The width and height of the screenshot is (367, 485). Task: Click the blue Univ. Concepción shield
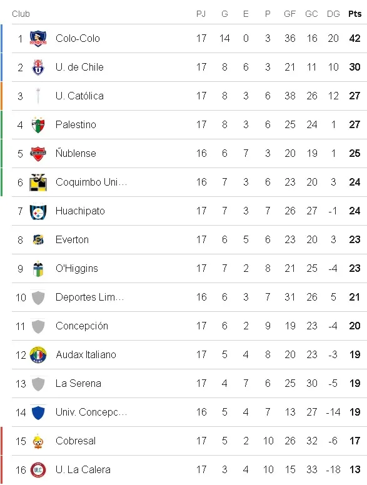pyautogui.click(x=38, y=412)
